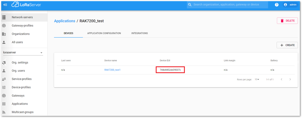This screenshot has height=118, width=302.
Task: Open Gateway-profiles in the sidebar
Action: point(24,26)
